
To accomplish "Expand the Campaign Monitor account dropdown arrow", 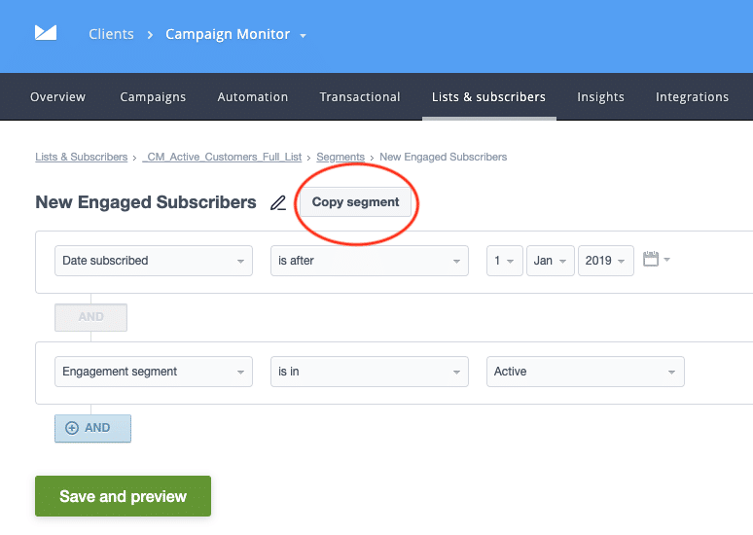I will tap(304, 35).
